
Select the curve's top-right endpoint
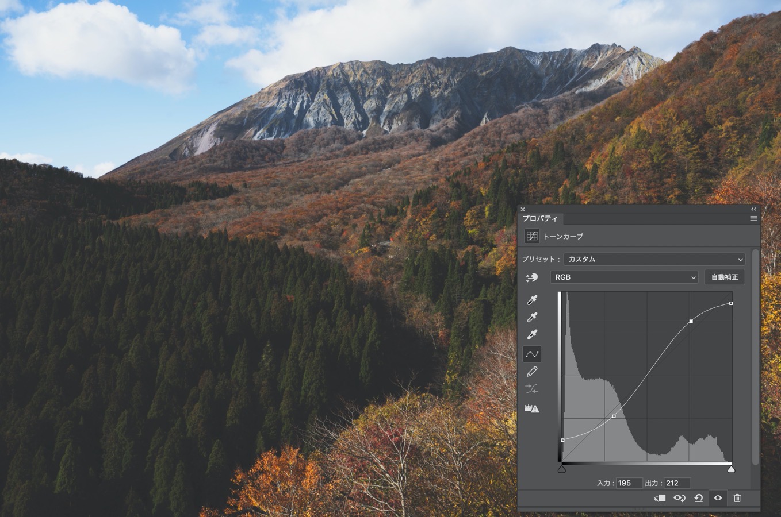click(x=731, y=303)
